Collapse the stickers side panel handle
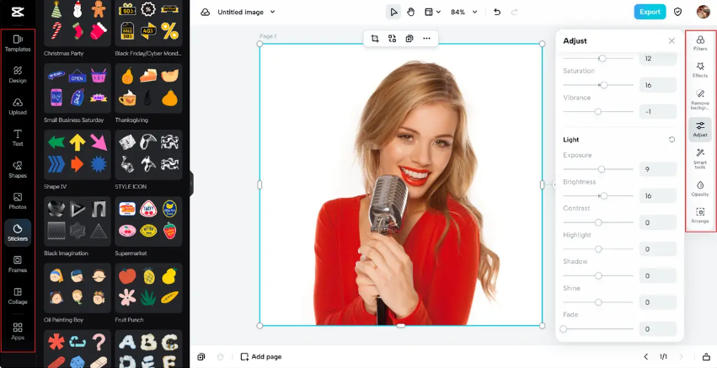The width and height of the screenshot is (717, 368). pos(191,184)
